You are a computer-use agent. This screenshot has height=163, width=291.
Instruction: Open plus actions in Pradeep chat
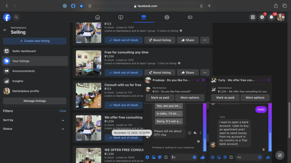coord(147,157)
